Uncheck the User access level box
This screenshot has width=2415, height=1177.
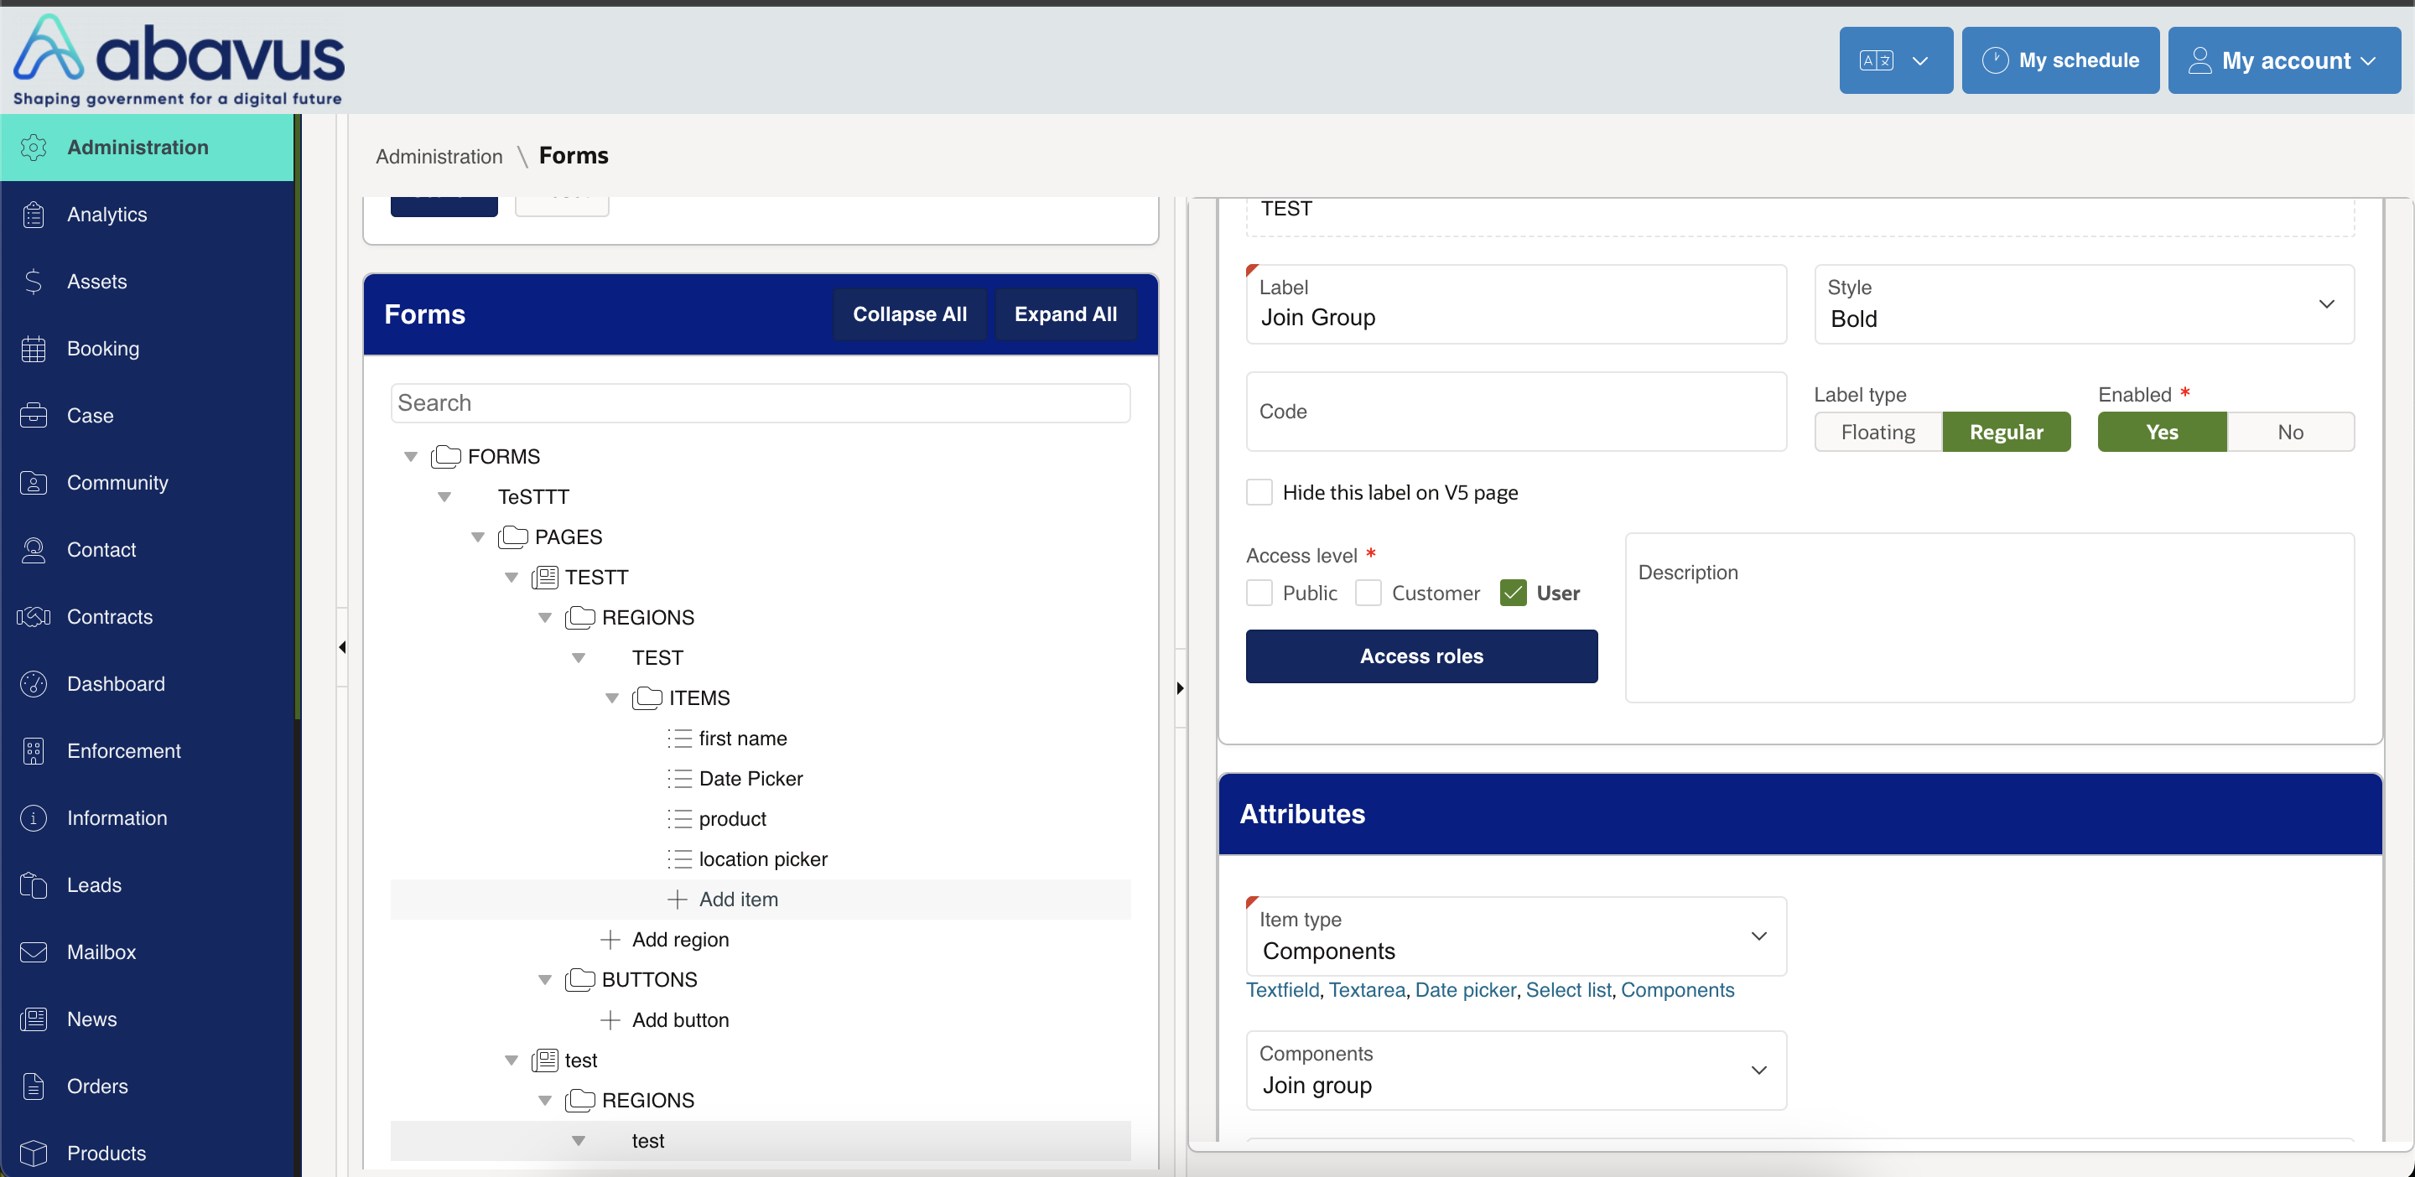(x=1513, y=594)
